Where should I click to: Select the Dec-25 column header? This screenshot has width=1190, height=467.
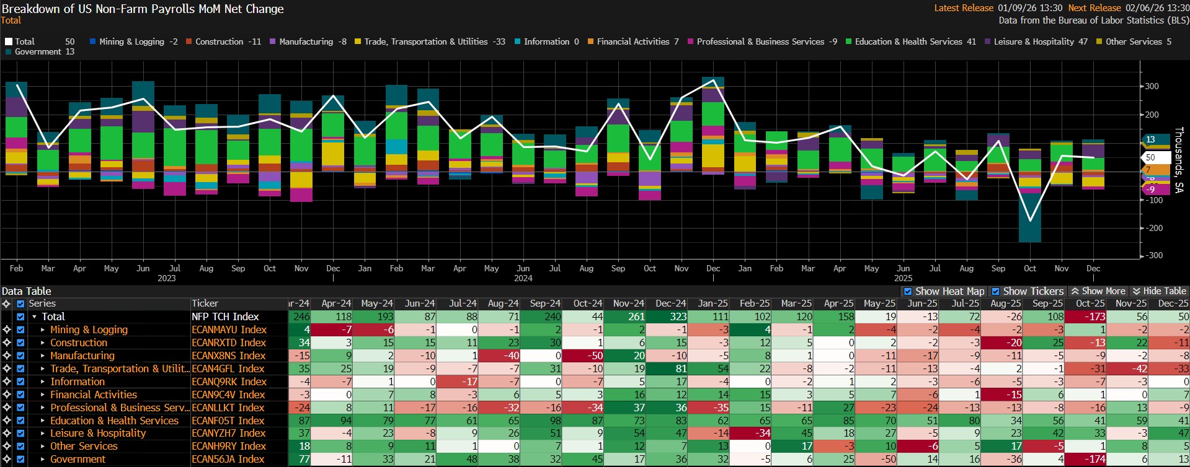[1173, 303]
